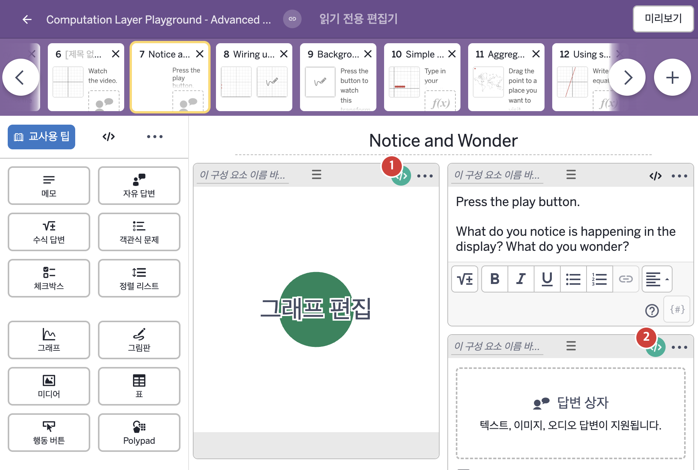Toggle bulleted list formatting
Screen dimensions: 698x470
click(573, 279)
